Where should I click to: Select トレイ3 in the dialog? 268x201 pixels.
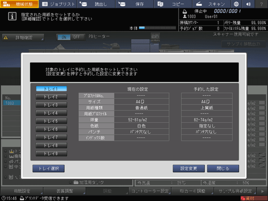[x=51, y=105]
